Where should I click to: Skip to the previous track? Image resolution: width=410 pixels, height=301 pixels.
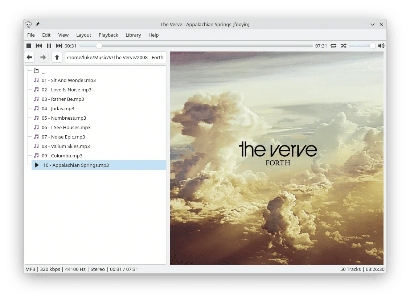(39, 46)
